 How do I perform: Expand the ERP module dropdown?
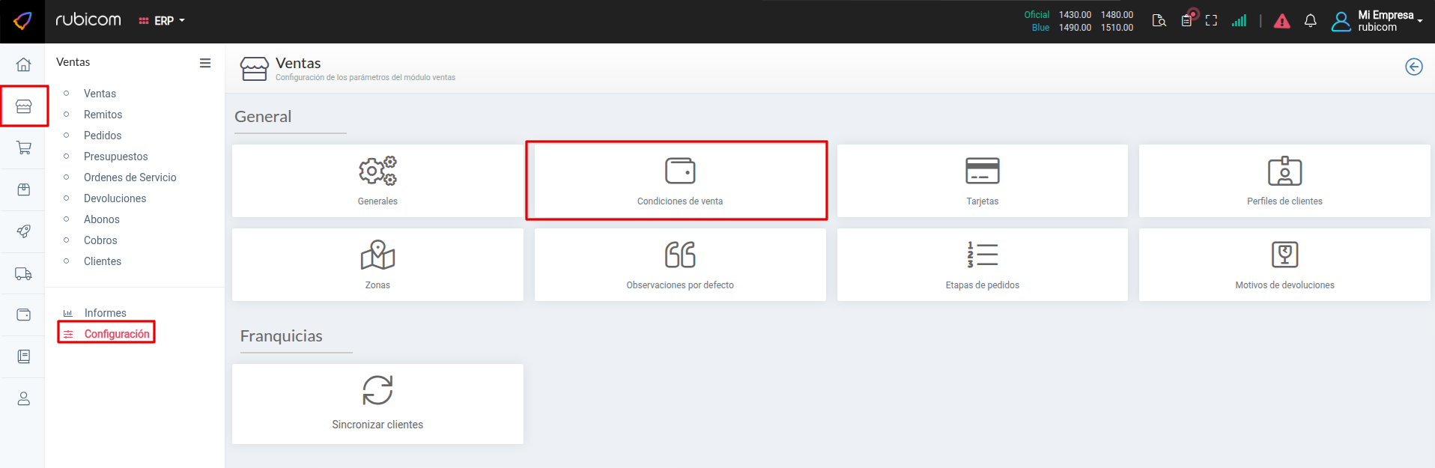163,21
